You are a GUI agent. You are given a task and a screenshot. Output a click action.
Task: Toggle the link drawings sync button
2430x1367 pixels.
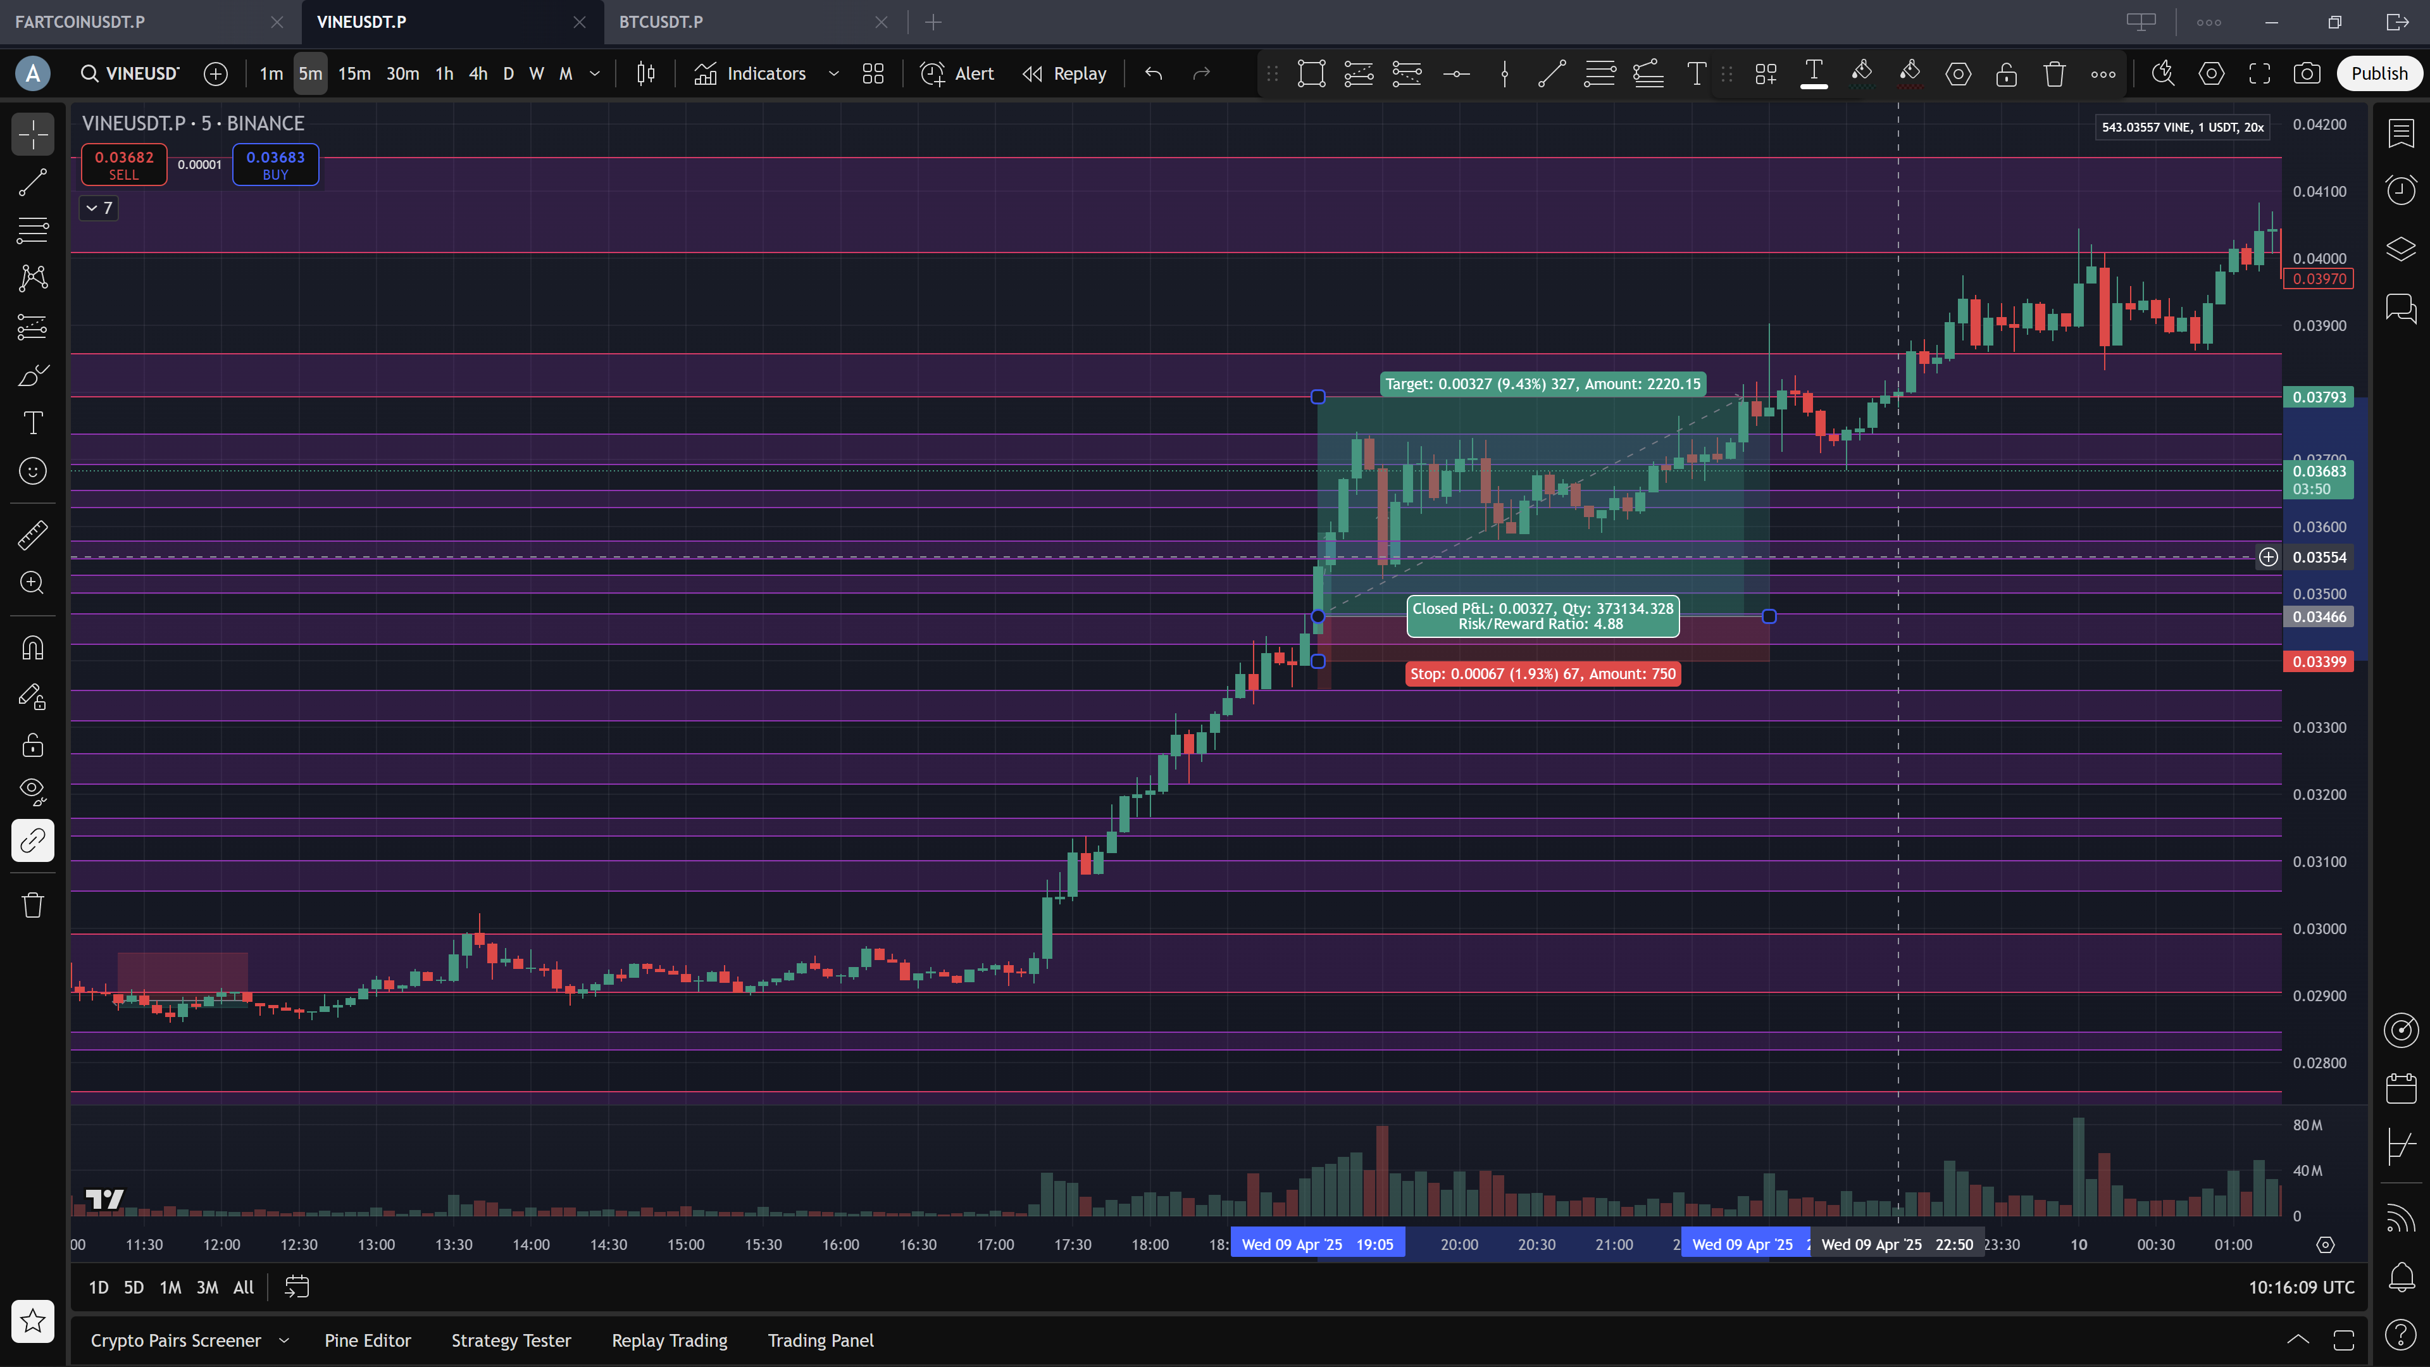(x=32, y=840)
